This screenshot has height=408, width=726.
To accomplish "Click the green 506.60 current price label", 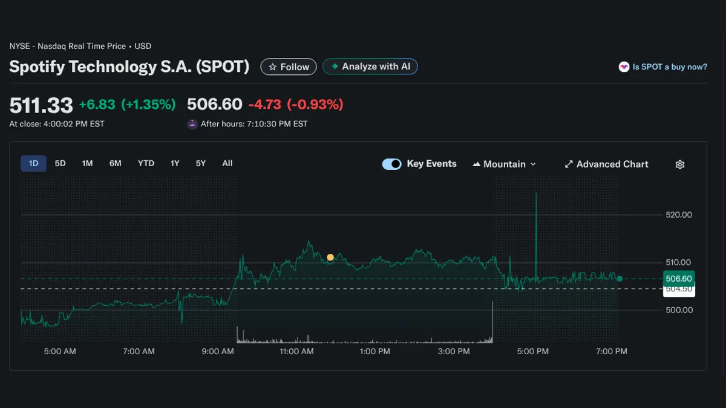I will pyautogui.click(x=678, y=279).
